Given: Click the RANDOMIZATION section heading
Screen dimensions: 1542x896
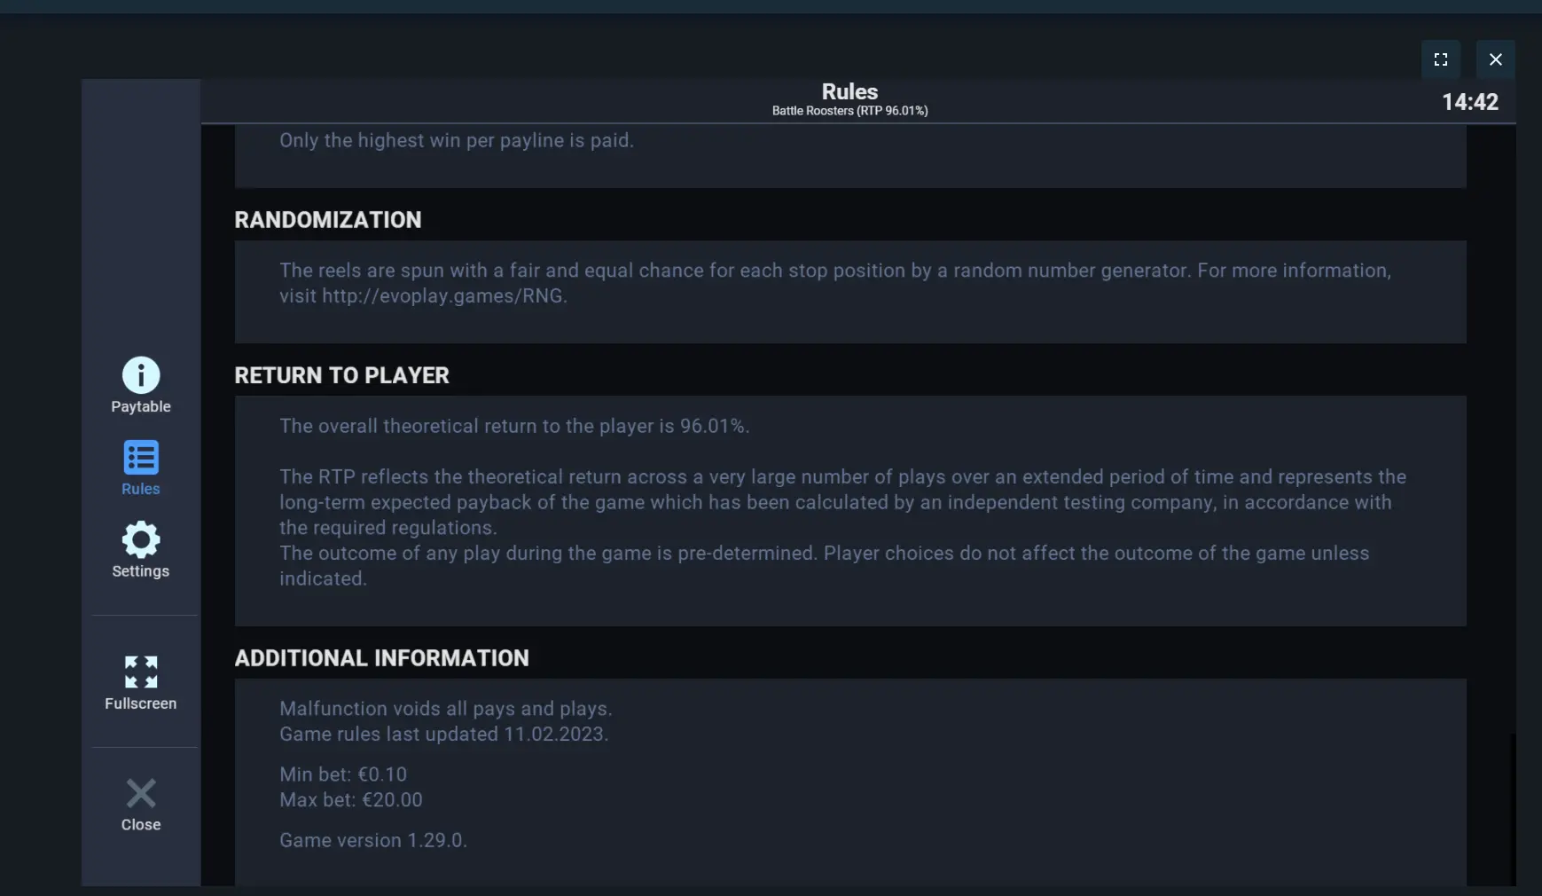Looking at the screenshot, I should (328, 220).
